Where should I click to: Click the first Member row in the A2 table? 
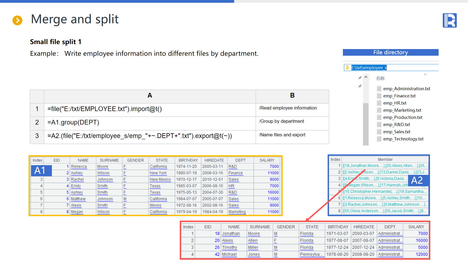pyautogui.click(x=385, y=166)
